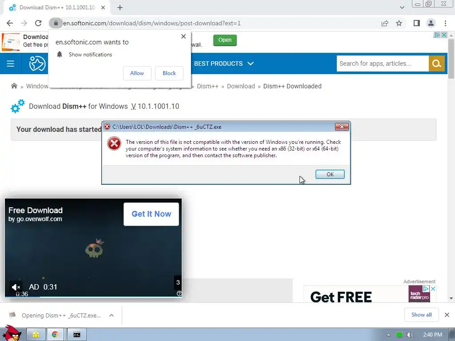
Task: Click the video ad progress bar
Action: (x=93, y=297)
